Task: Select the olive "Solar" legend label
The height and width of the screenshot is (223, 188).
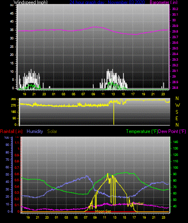Action: tap(52, 131)
